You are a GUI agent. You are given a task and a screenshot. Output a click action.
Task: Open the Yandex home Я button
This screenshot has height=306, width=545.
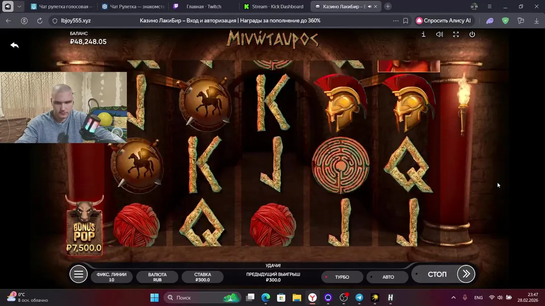pyautogui.click(x=24, y=20)
